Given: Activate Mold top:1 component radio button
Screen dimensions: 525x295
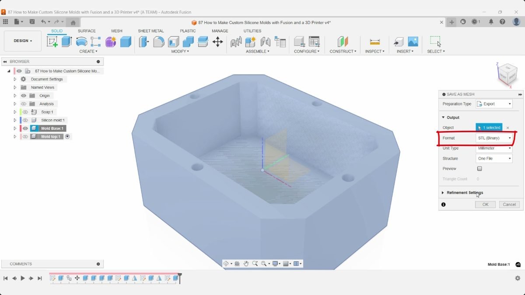Looking at the screenshot, I should (67, 136).
